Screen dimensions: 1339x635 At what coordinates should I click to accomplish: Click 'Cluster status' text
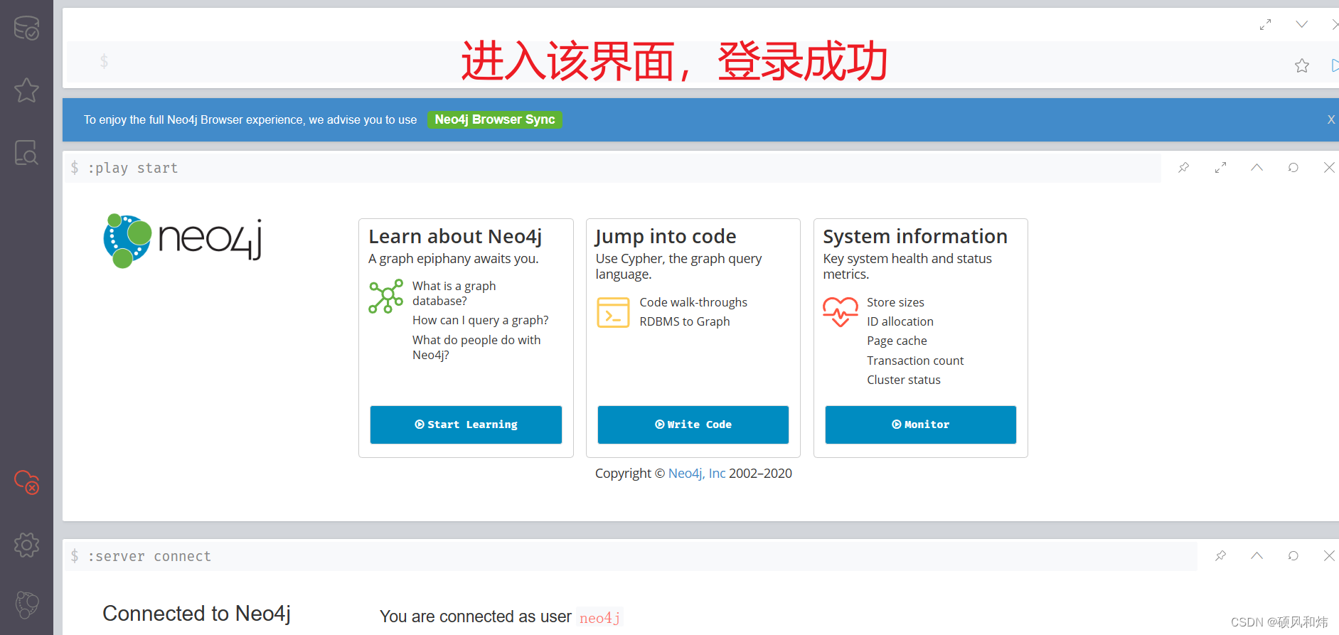pyautogui.click(x=904, y=380)
